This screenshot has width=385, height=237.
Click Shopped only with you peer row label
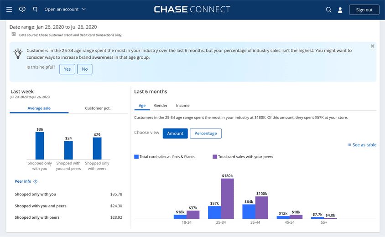36,194
